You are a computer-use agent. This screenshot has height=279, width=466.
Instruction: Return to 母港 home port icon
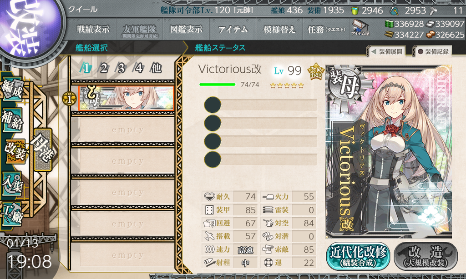(43, 149)
